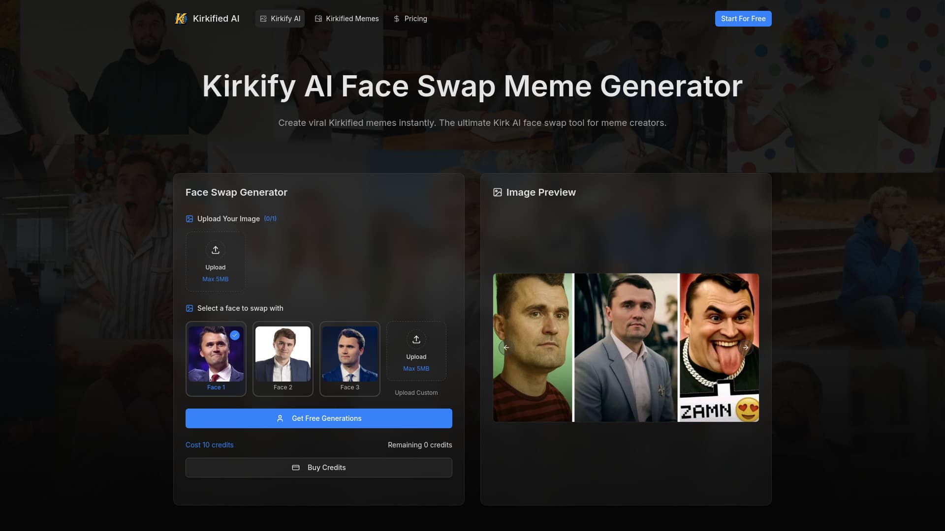The width and height of the screenshot is (945, 531).
Task: Click the Cost 10 credits link
Action: click(209, 445)
